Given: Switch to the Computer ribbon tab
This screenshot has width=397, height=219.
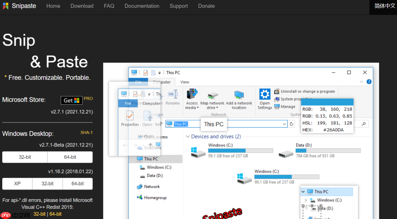Looking at the screenshot, I should click(x=161, y=82).
